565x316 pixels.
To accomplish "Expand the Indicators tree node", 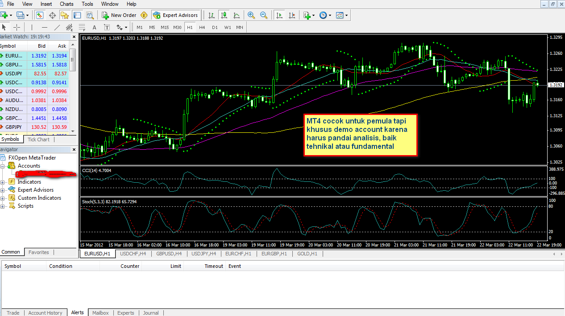I will click(3, 182).
